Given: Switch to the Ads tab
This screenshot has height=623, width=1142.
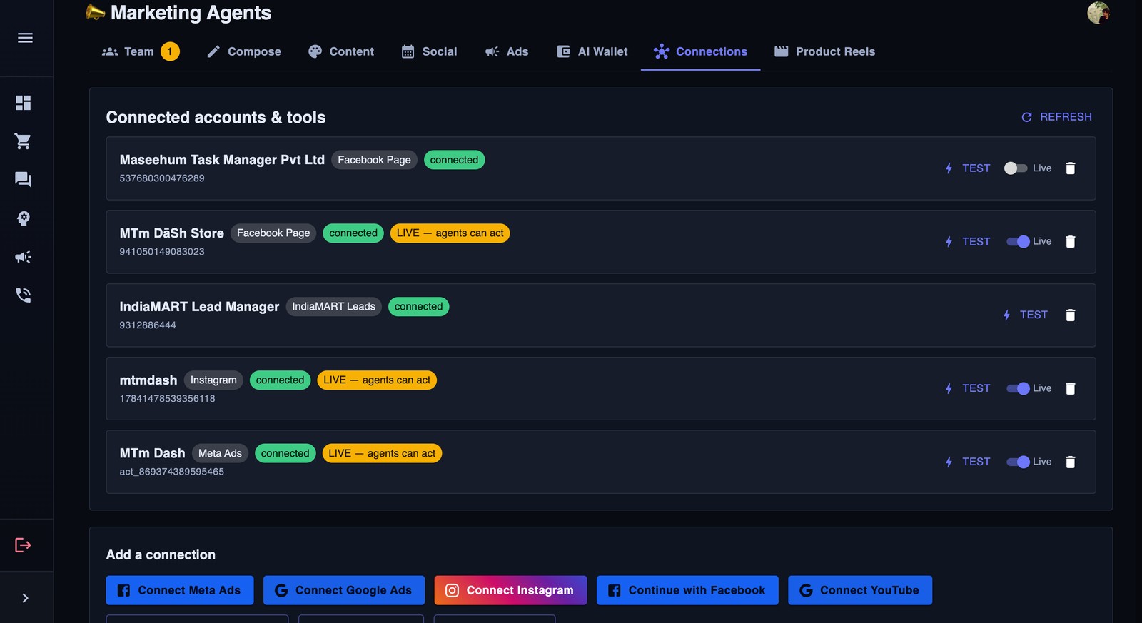Looking at the screenshot, I should (x=507, y=51).
